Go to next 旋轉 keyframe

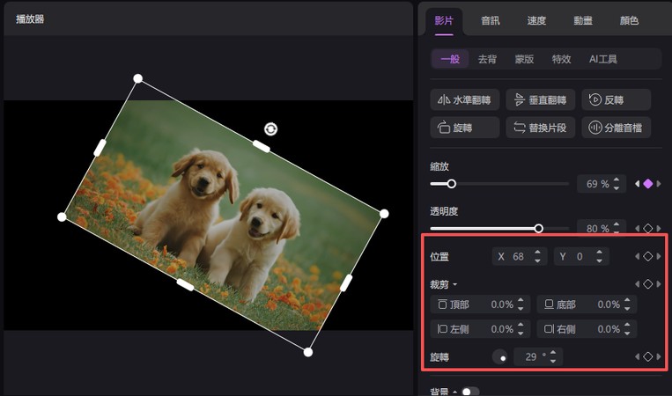659,356
